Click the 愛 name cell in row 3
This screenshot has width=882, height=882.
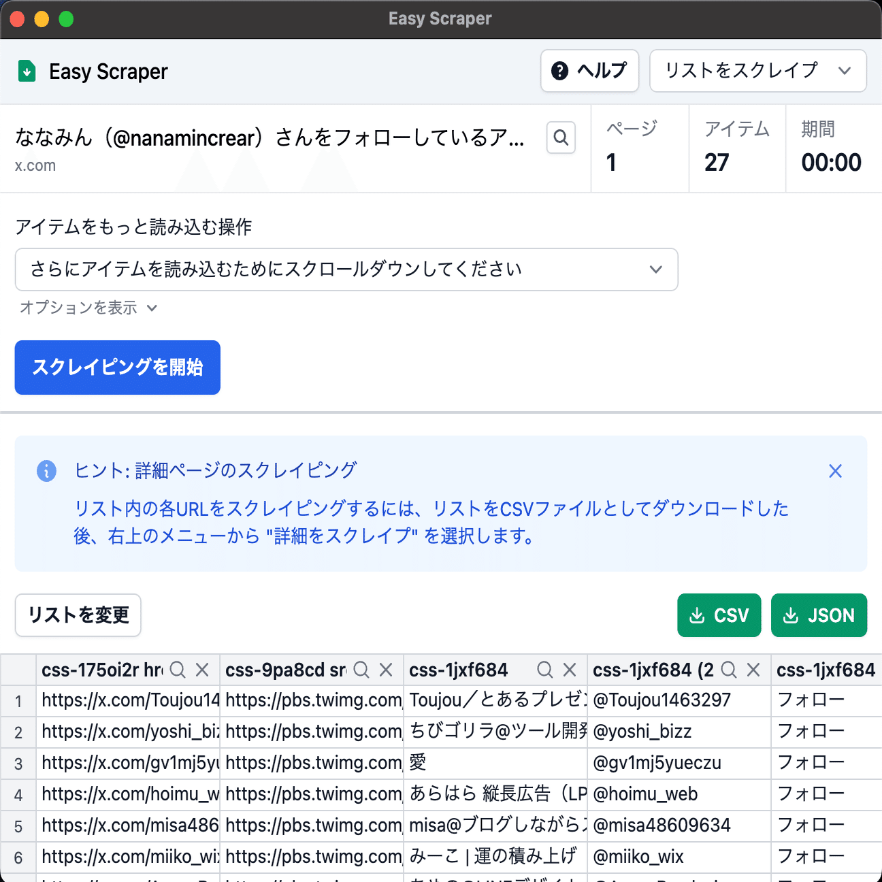(x=495, y=763)
